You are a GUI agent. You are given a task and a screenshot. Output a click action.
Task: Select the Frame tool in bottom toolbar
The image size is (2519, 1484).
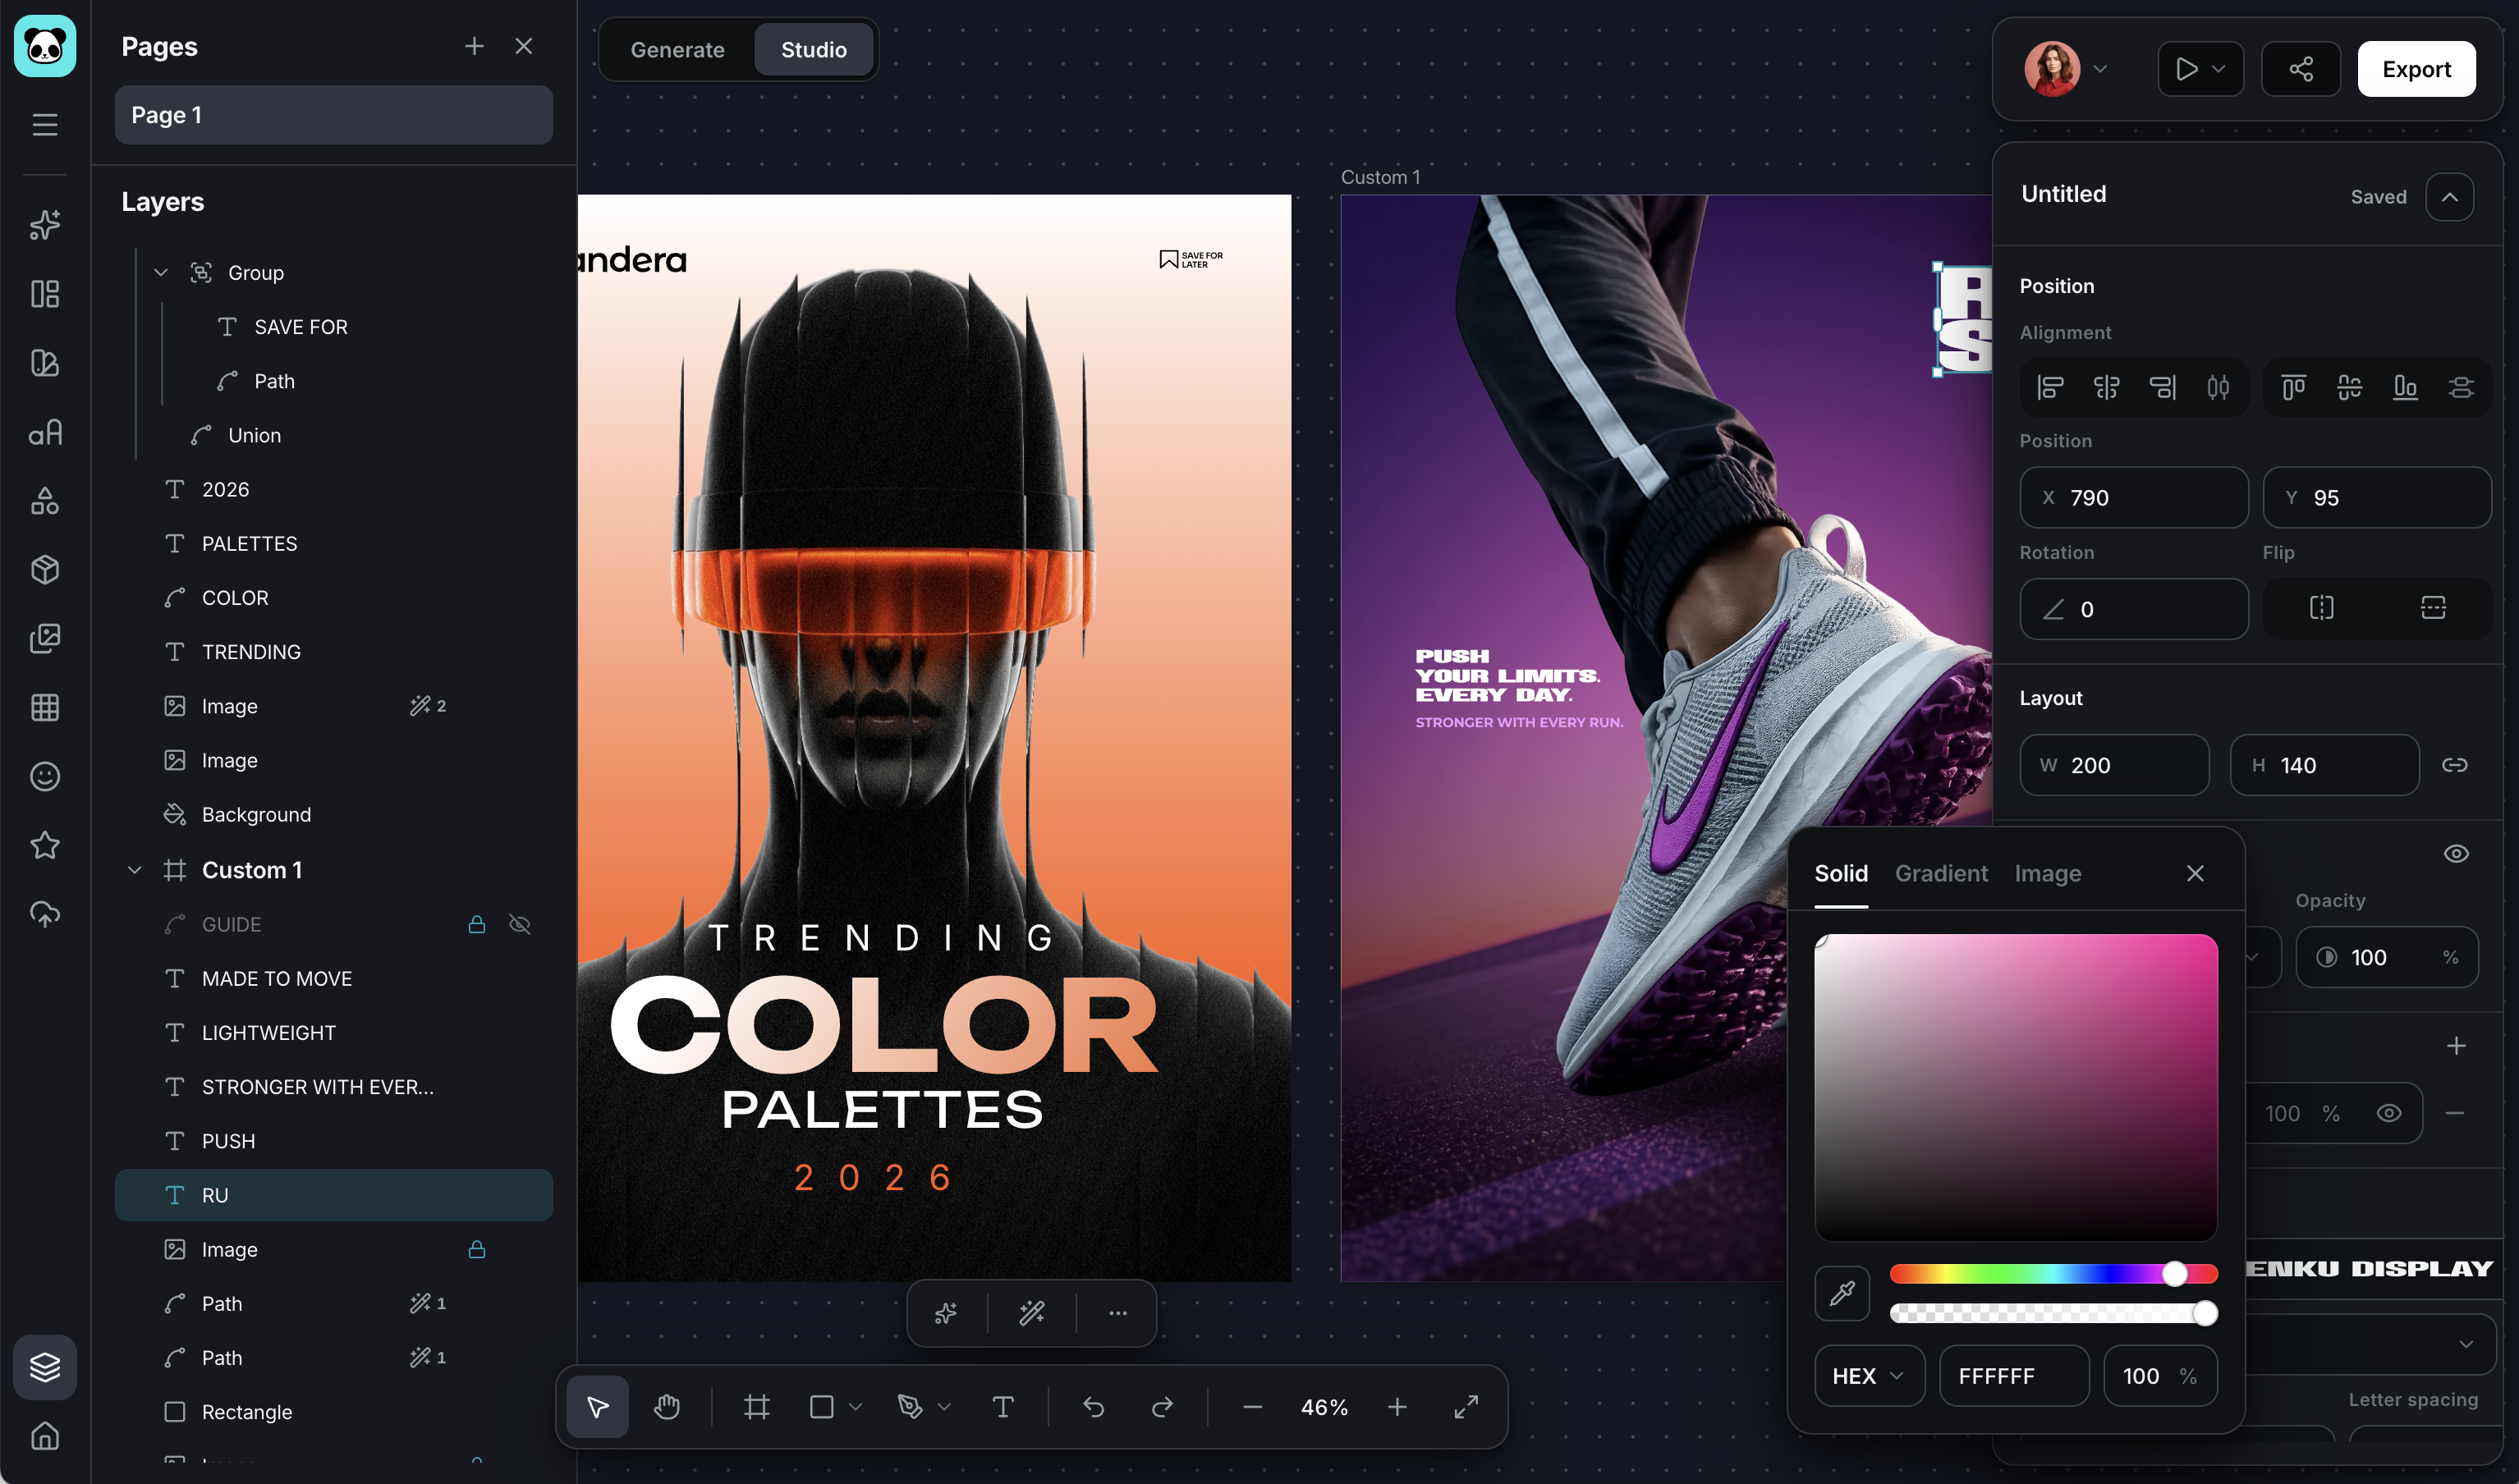point(757,1407)
